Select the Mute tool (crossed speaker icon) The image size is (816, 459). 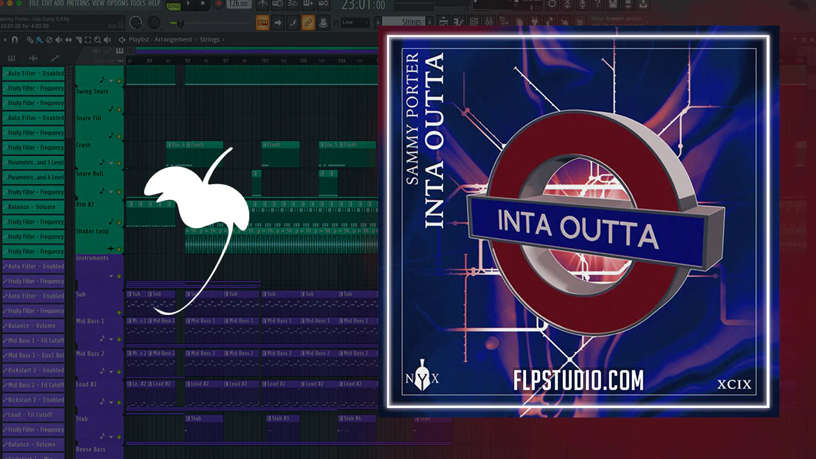(x=59, y=40)
